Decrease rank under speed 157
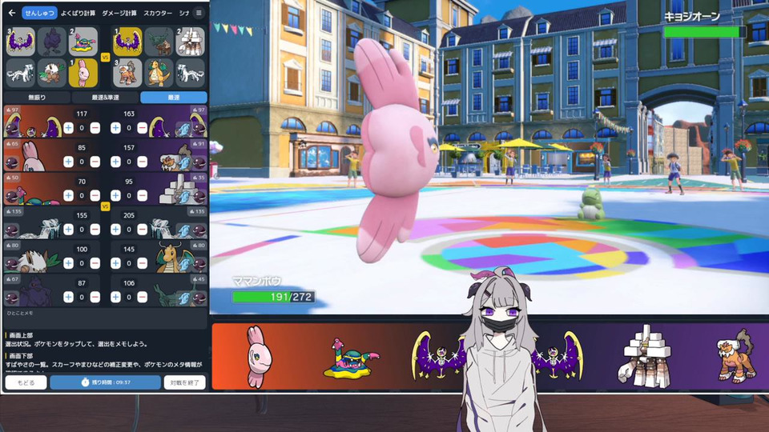Viewport: 769px width, 432px height. (143, 162)
